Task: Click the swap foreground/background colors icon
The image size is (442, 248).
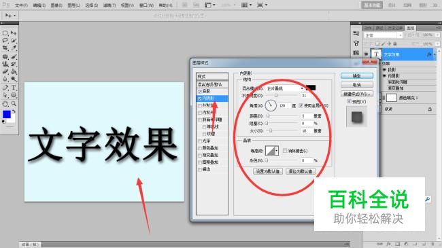Action: pos(13,112)
